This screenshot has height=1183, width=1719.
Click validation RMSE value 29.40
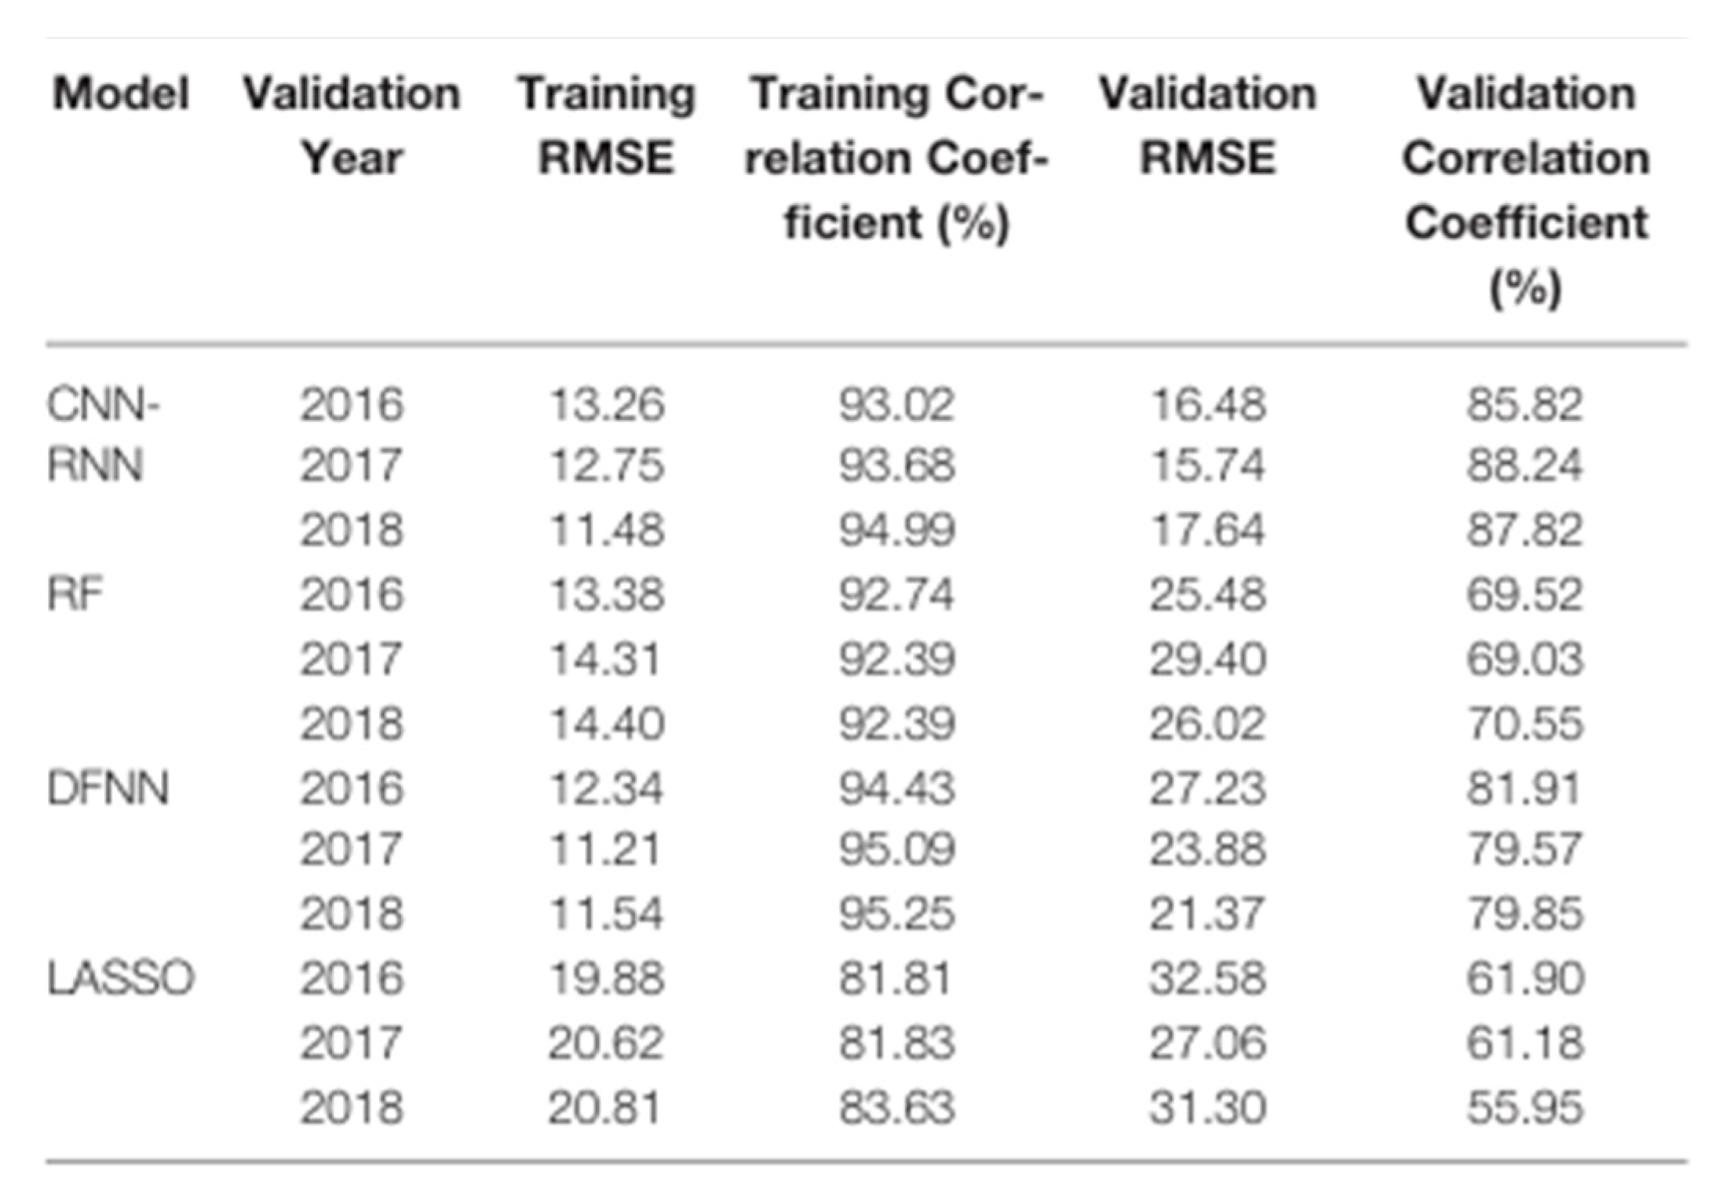pyautogui.click(x=1207, y=659)
